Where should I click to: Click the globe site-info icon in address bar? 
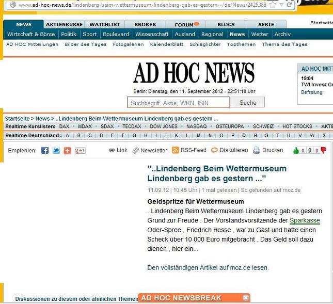point(13,5)
